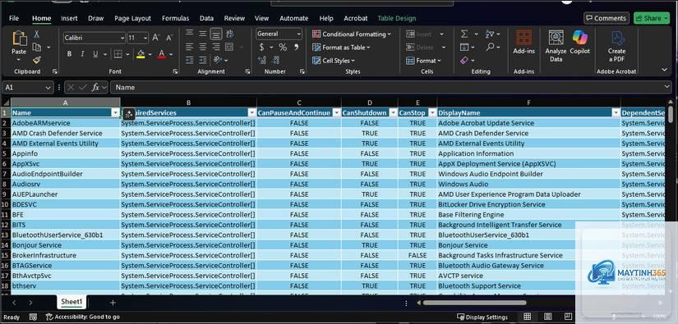
Task: Click the AutoSum sigma icon
Action: pyautogui.click(x=464, y=34)
